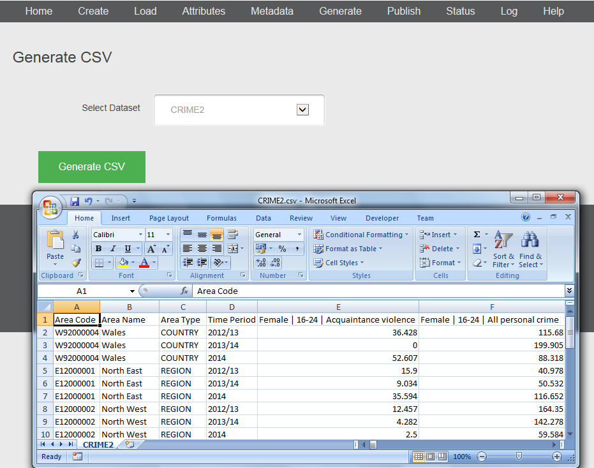
Task: Cut the selection with the scissors icon
Action: (76, 235)
